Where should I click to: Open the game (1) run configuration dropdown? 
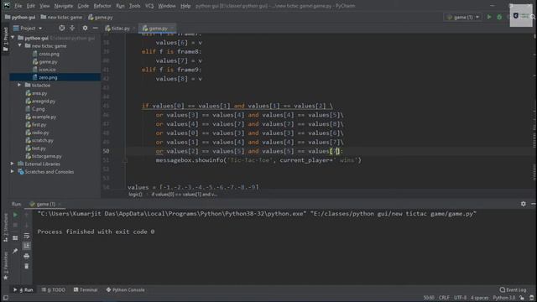[x=463, y=17]
